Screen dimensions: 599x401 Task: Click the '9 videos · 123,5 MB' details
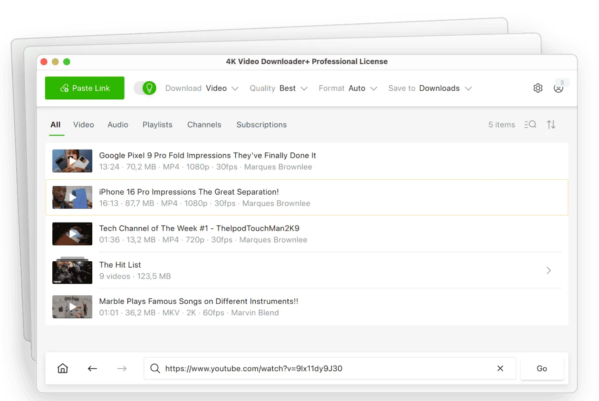coord(135,276)
